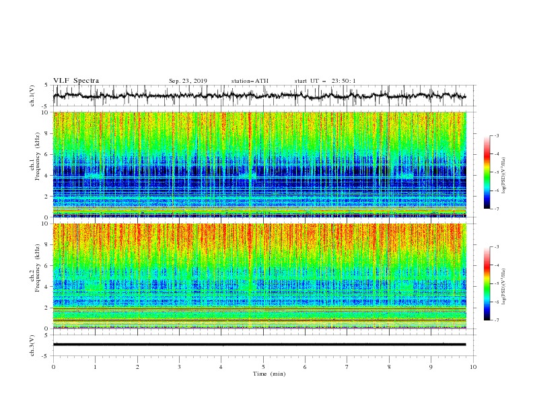533x412 pixels.
Task: Click the ch.1 spectrogram color scale bar
Action: tap(487, 172)
